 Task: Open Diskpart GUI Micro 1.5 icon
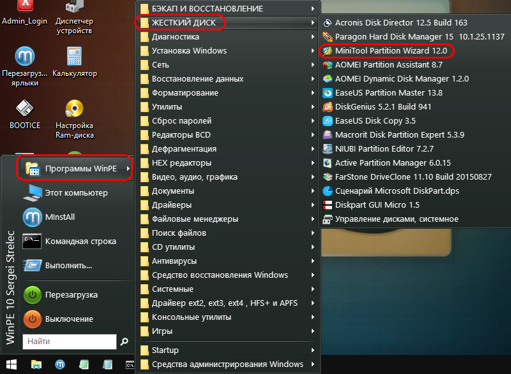[327, 205]
